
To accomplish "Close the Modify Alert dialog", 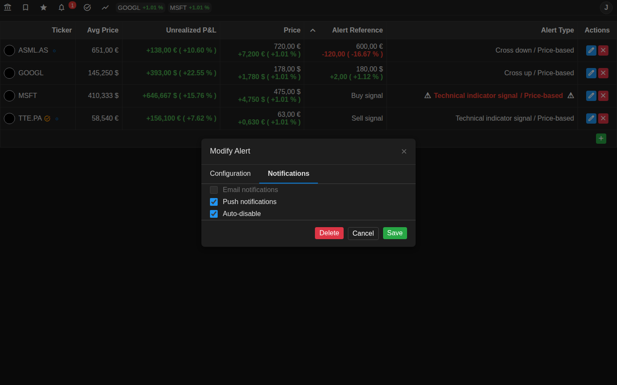I will (404, 151).
